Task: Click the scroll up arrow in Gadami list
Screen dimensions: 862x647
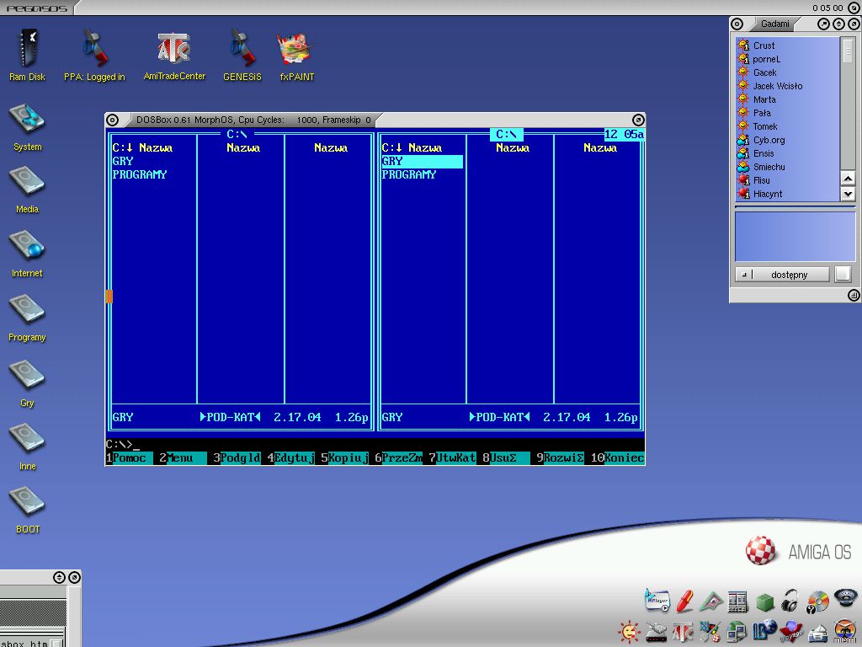Action: tap(848, 179)
